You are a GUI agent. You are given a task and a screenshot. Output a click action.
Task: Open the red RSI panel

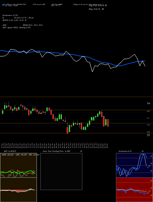click(x=134, y=190)
